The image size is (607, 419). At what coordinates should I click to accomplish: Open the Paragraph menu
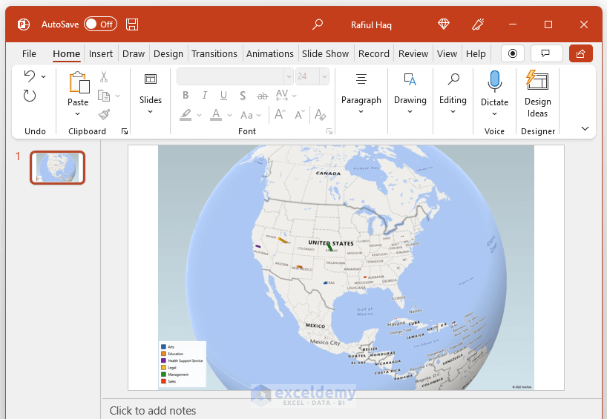point(361,94)
